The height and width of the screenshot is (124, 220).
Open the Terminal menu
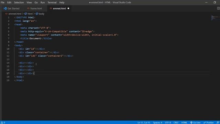tap(52, 2)
